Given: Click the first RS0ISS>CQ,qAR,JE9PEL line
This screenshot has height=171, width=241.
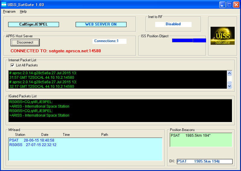Looking at the screenshot, I should point(31,102).
